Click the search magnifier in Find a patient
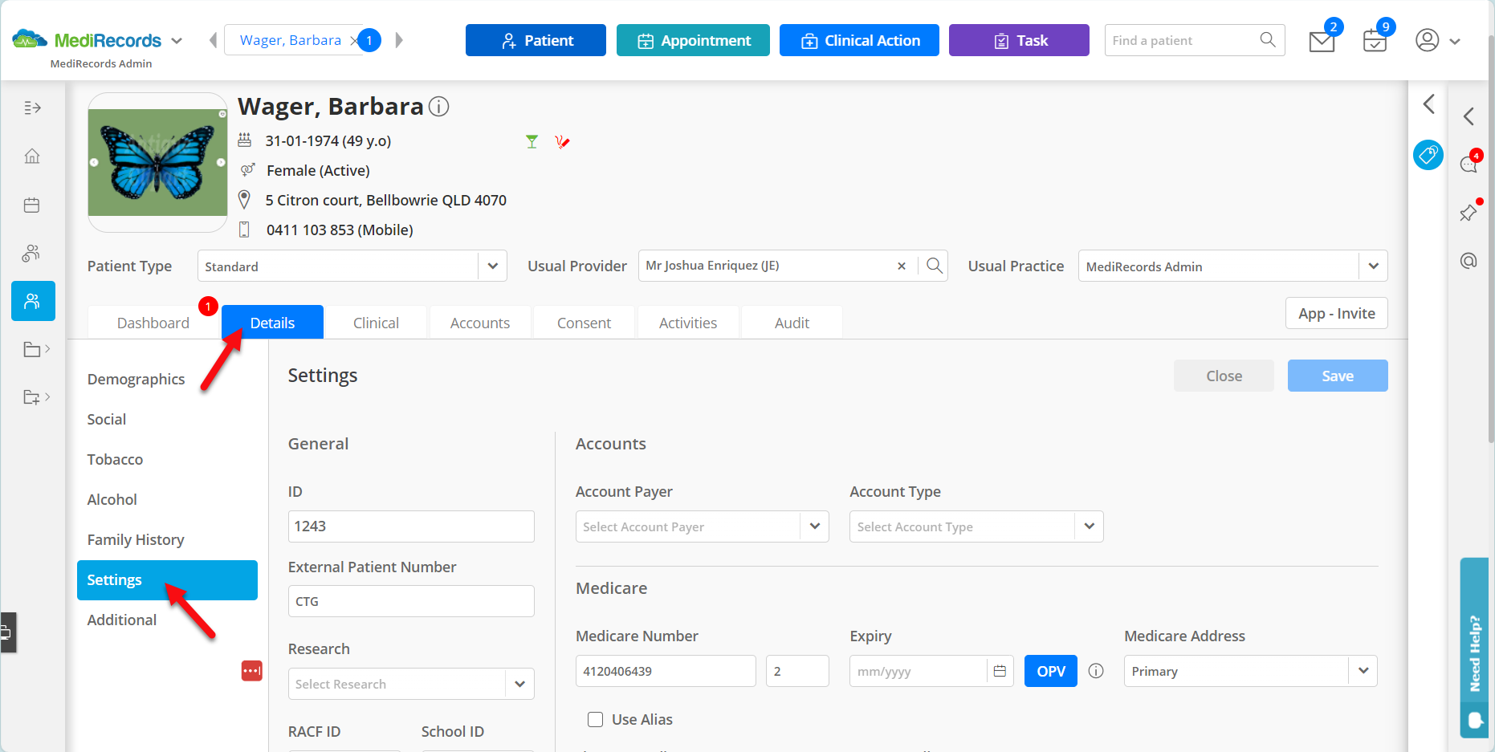1495x752 pixels. (1268, 39)
